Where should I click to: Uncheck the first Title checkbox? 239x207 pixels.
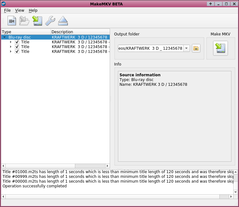click(17, 42)
